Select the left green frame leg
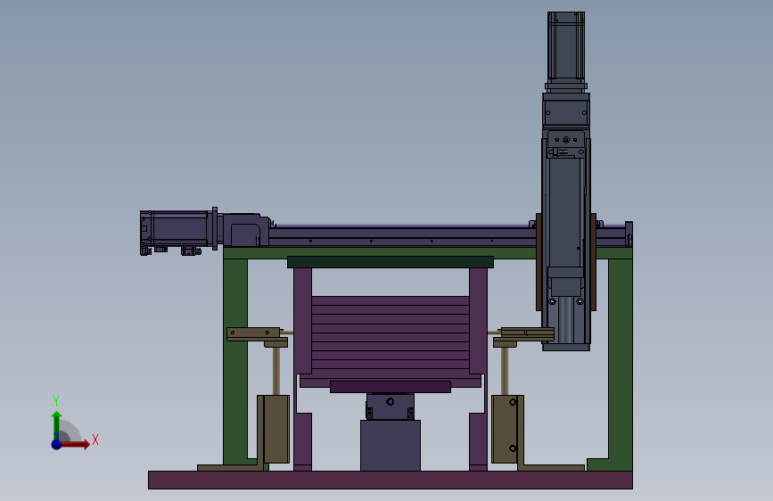Image resolution: width=773 pixels, height=501 pixels. [x=235, y=361]
